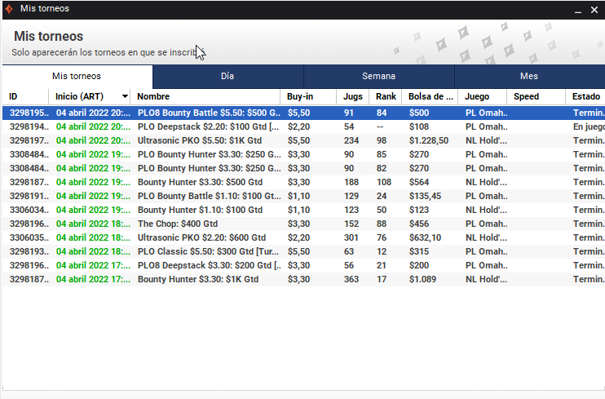Select Bounty Hunter $3.30: $1K Gtd row
The image size is (605, 399).
(x=303, y=280)
